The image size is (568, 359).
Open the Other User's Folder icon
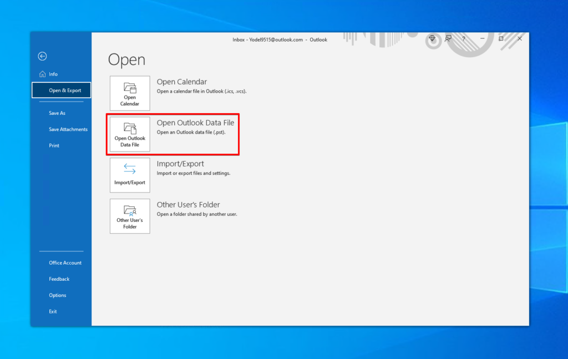(130, 216)
